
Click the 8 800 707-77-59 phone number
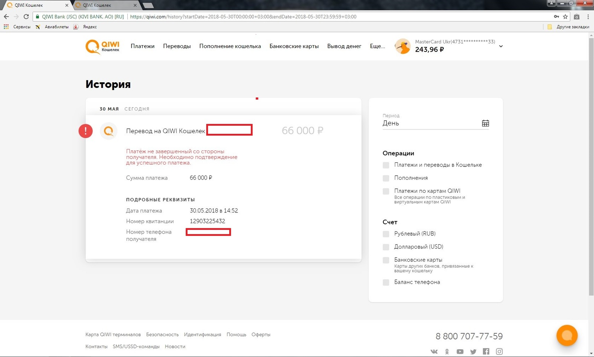tap(469, 336)
